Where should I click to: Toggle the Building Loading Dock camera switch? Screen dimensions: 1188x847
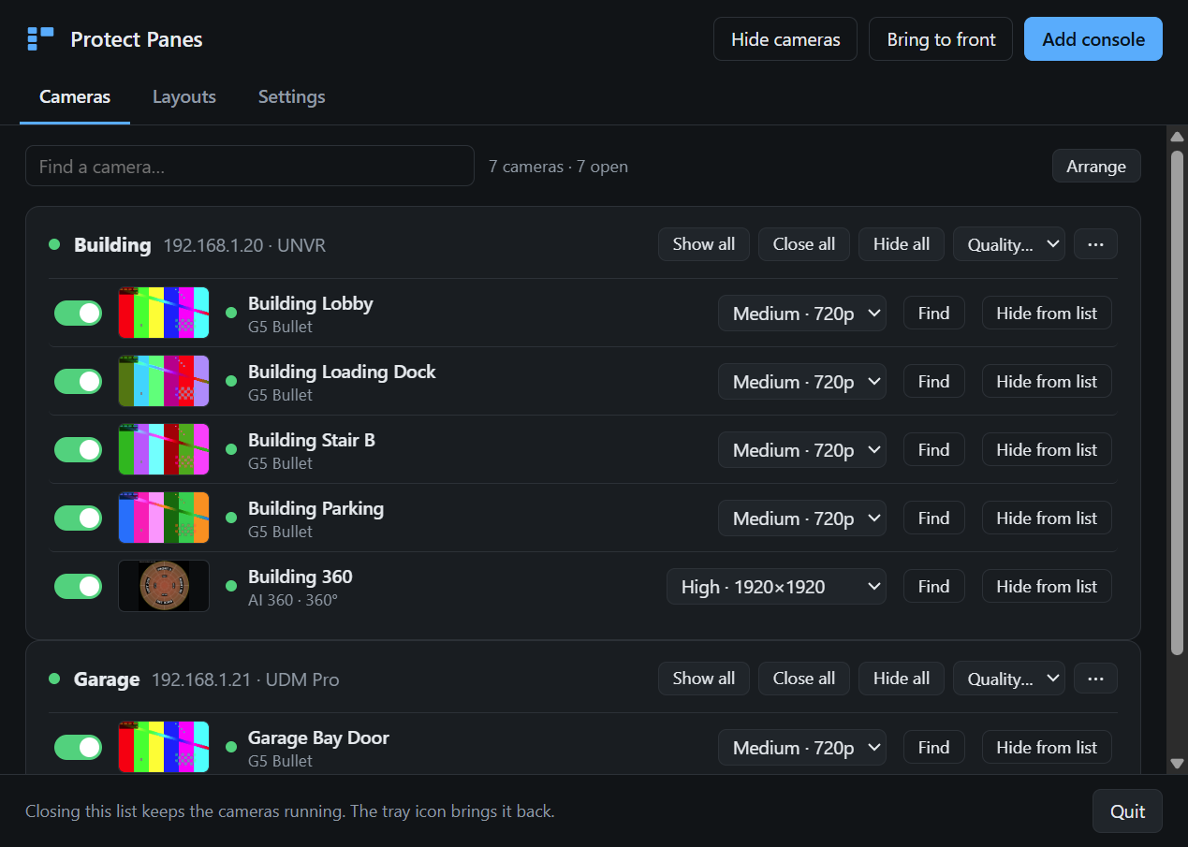[x=79, y=381]
